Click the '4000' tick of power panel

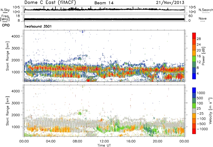click(x=15, y=36)
